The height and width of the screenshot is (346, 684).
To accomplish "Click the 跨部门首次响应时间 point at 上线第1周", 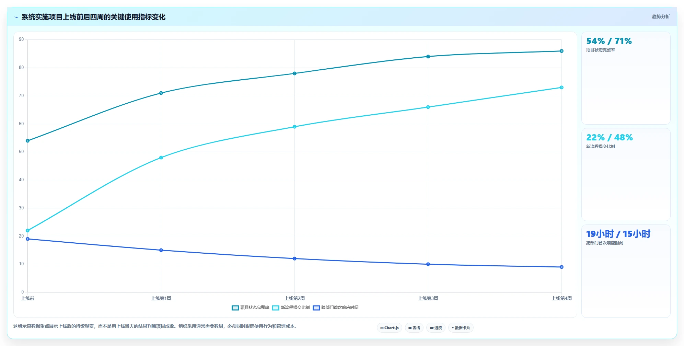I will point(161,250).
